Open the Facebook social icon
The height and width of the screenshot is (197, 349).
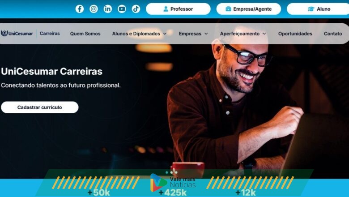pos(80,9)
